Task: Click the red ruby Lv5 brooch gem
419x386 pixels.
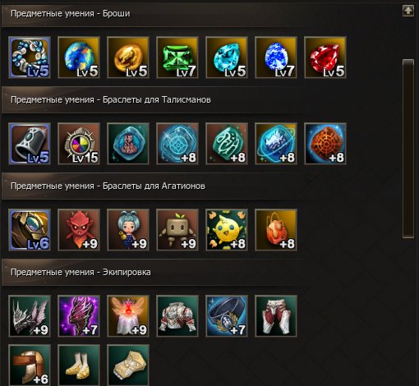Action: pos(325,57)
